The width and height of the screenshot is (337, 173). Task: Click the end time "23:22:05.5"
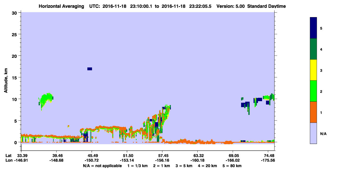click(200, 6)
